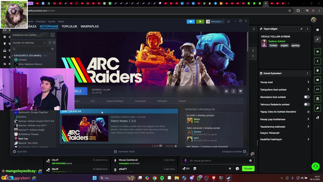Open chat settings gear beside Gönder
Screen dimensions: 323x182
[230, 169]
